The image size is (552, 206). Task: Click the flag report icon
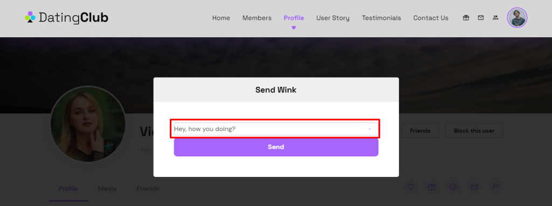pyautogui.click(x=496, y=187)
